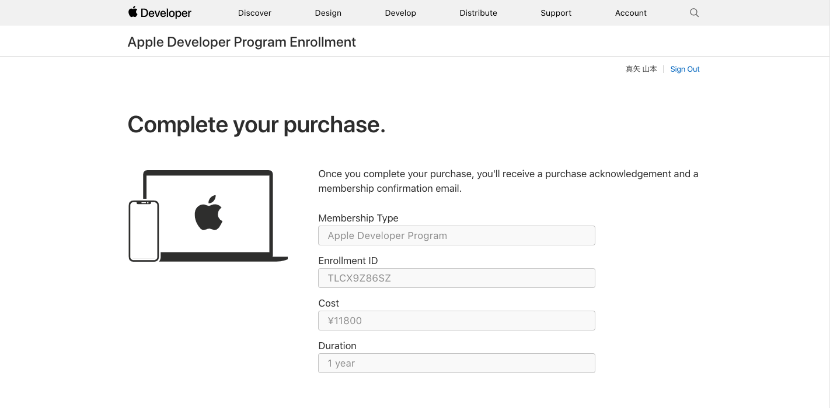
Task: Click the MacBook and iPhone illustration
Action: (x=208, y=216)
